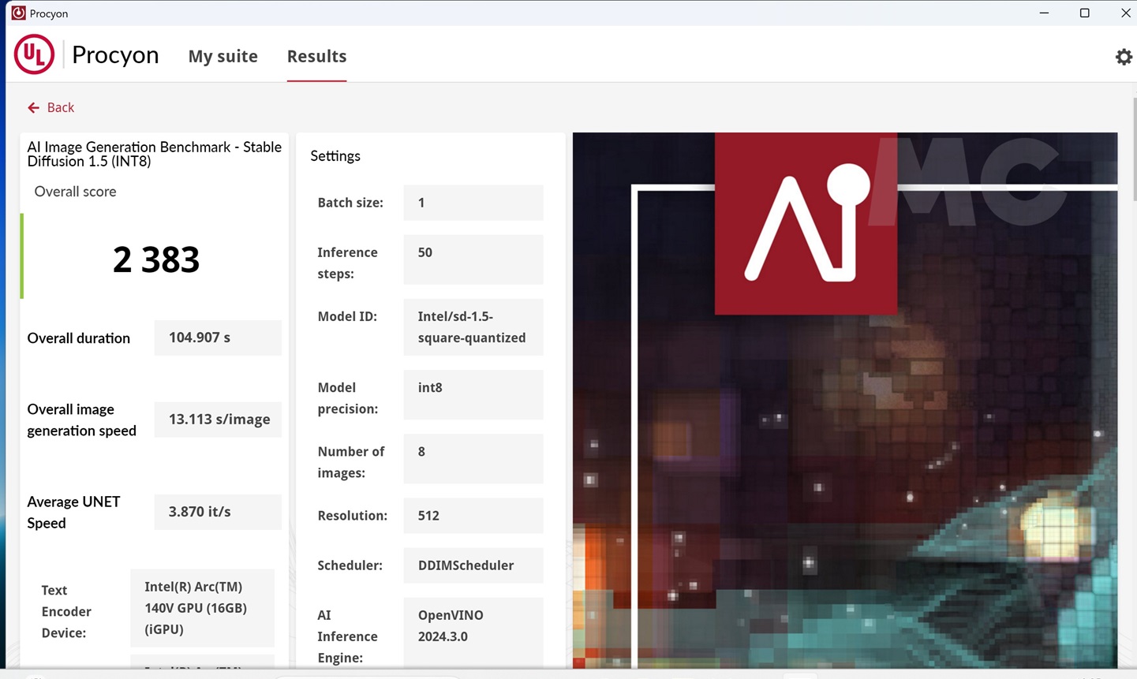Viewport: 1137px width, 679px height.
Task: Click the UL Procyon logo
Action: coord(34,54)
